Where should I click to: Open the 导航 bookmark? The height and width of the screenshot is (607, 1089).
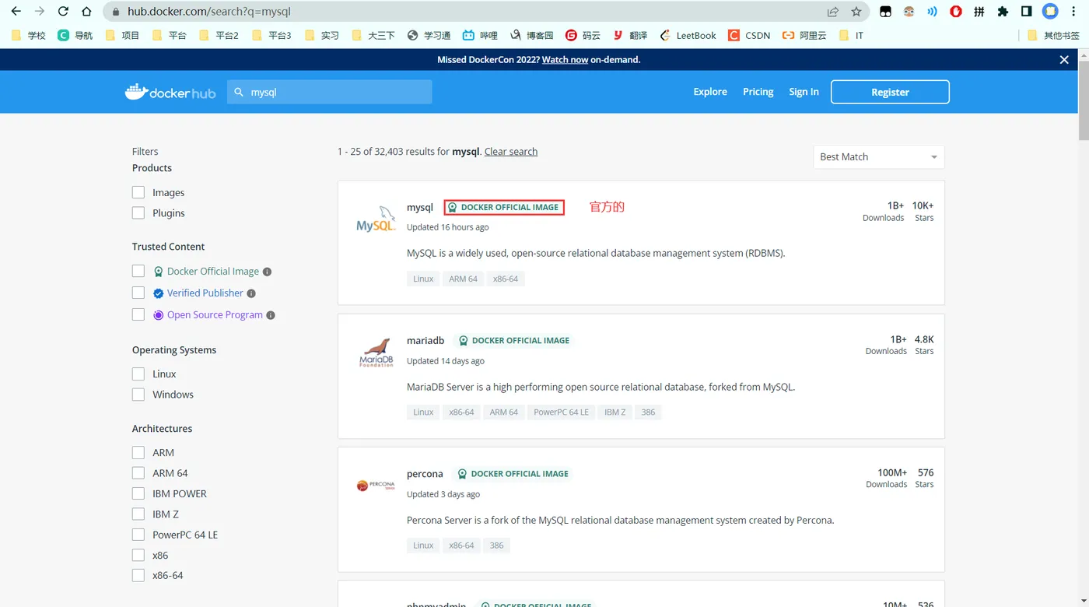[75, 35]
